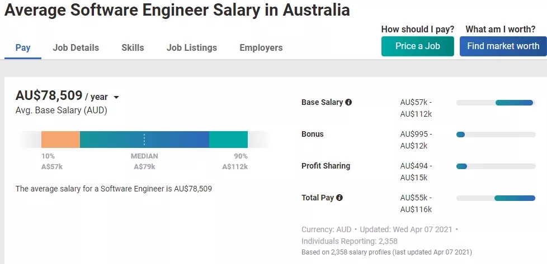547x264 pixels.
Task: Click the MEDIAN A$79k label
Action: tap(144, 161)
